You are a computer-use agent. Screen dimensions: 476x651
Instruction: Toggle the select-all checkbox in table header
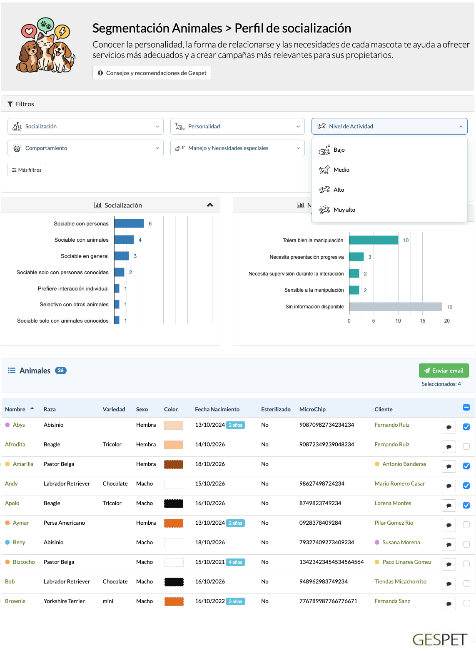pos(466,407)
